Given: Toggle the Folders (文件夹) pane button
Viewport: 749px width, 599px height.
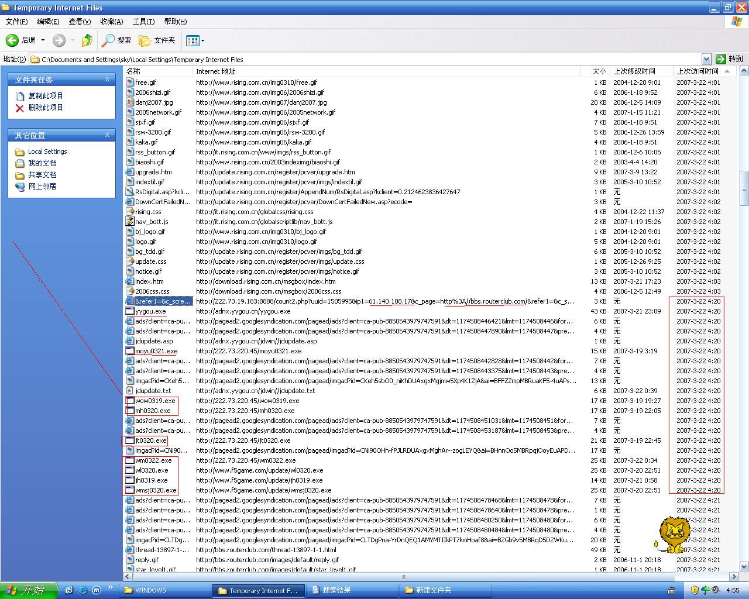Looking at the screenshot, I should [x=157, y=40].
